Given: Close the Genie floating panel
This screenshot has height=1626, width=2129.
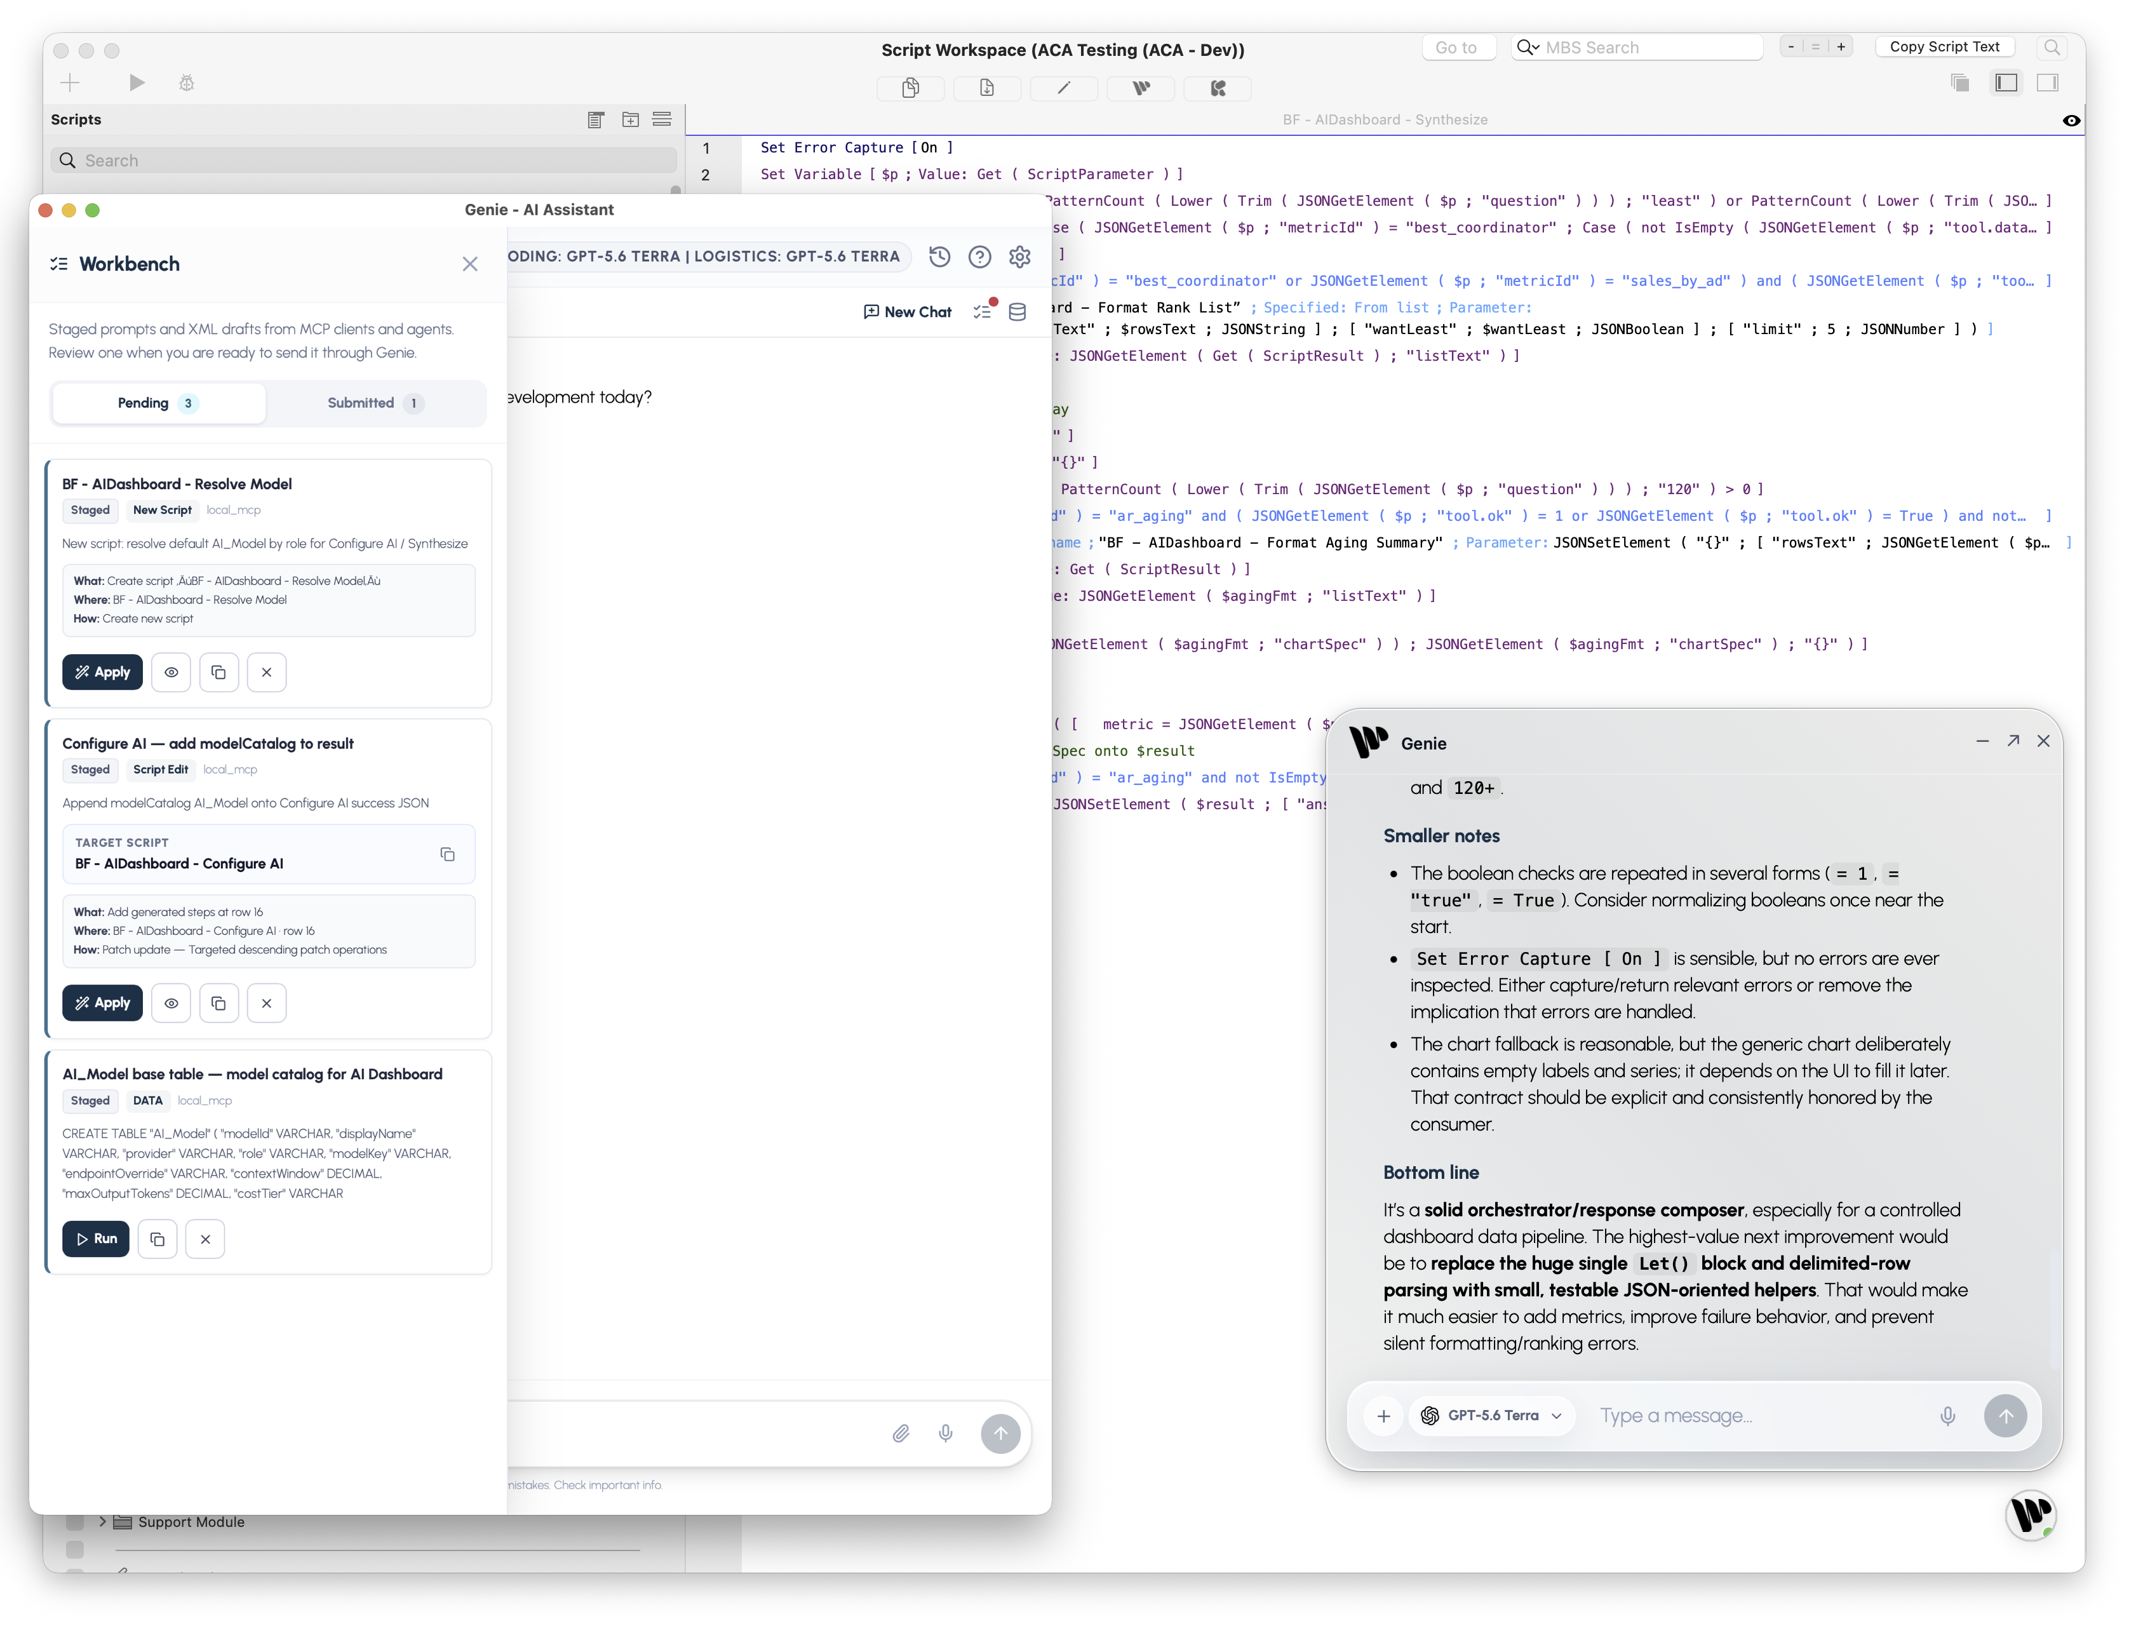Looking at the screenshot, I should [2044, 741].
